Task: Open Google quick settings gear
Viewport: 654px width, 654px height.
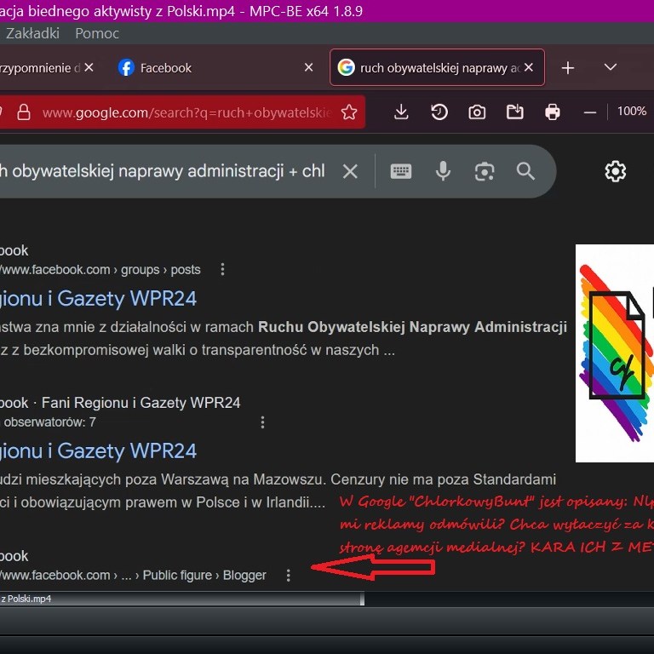Action: (x=615, y=171)
